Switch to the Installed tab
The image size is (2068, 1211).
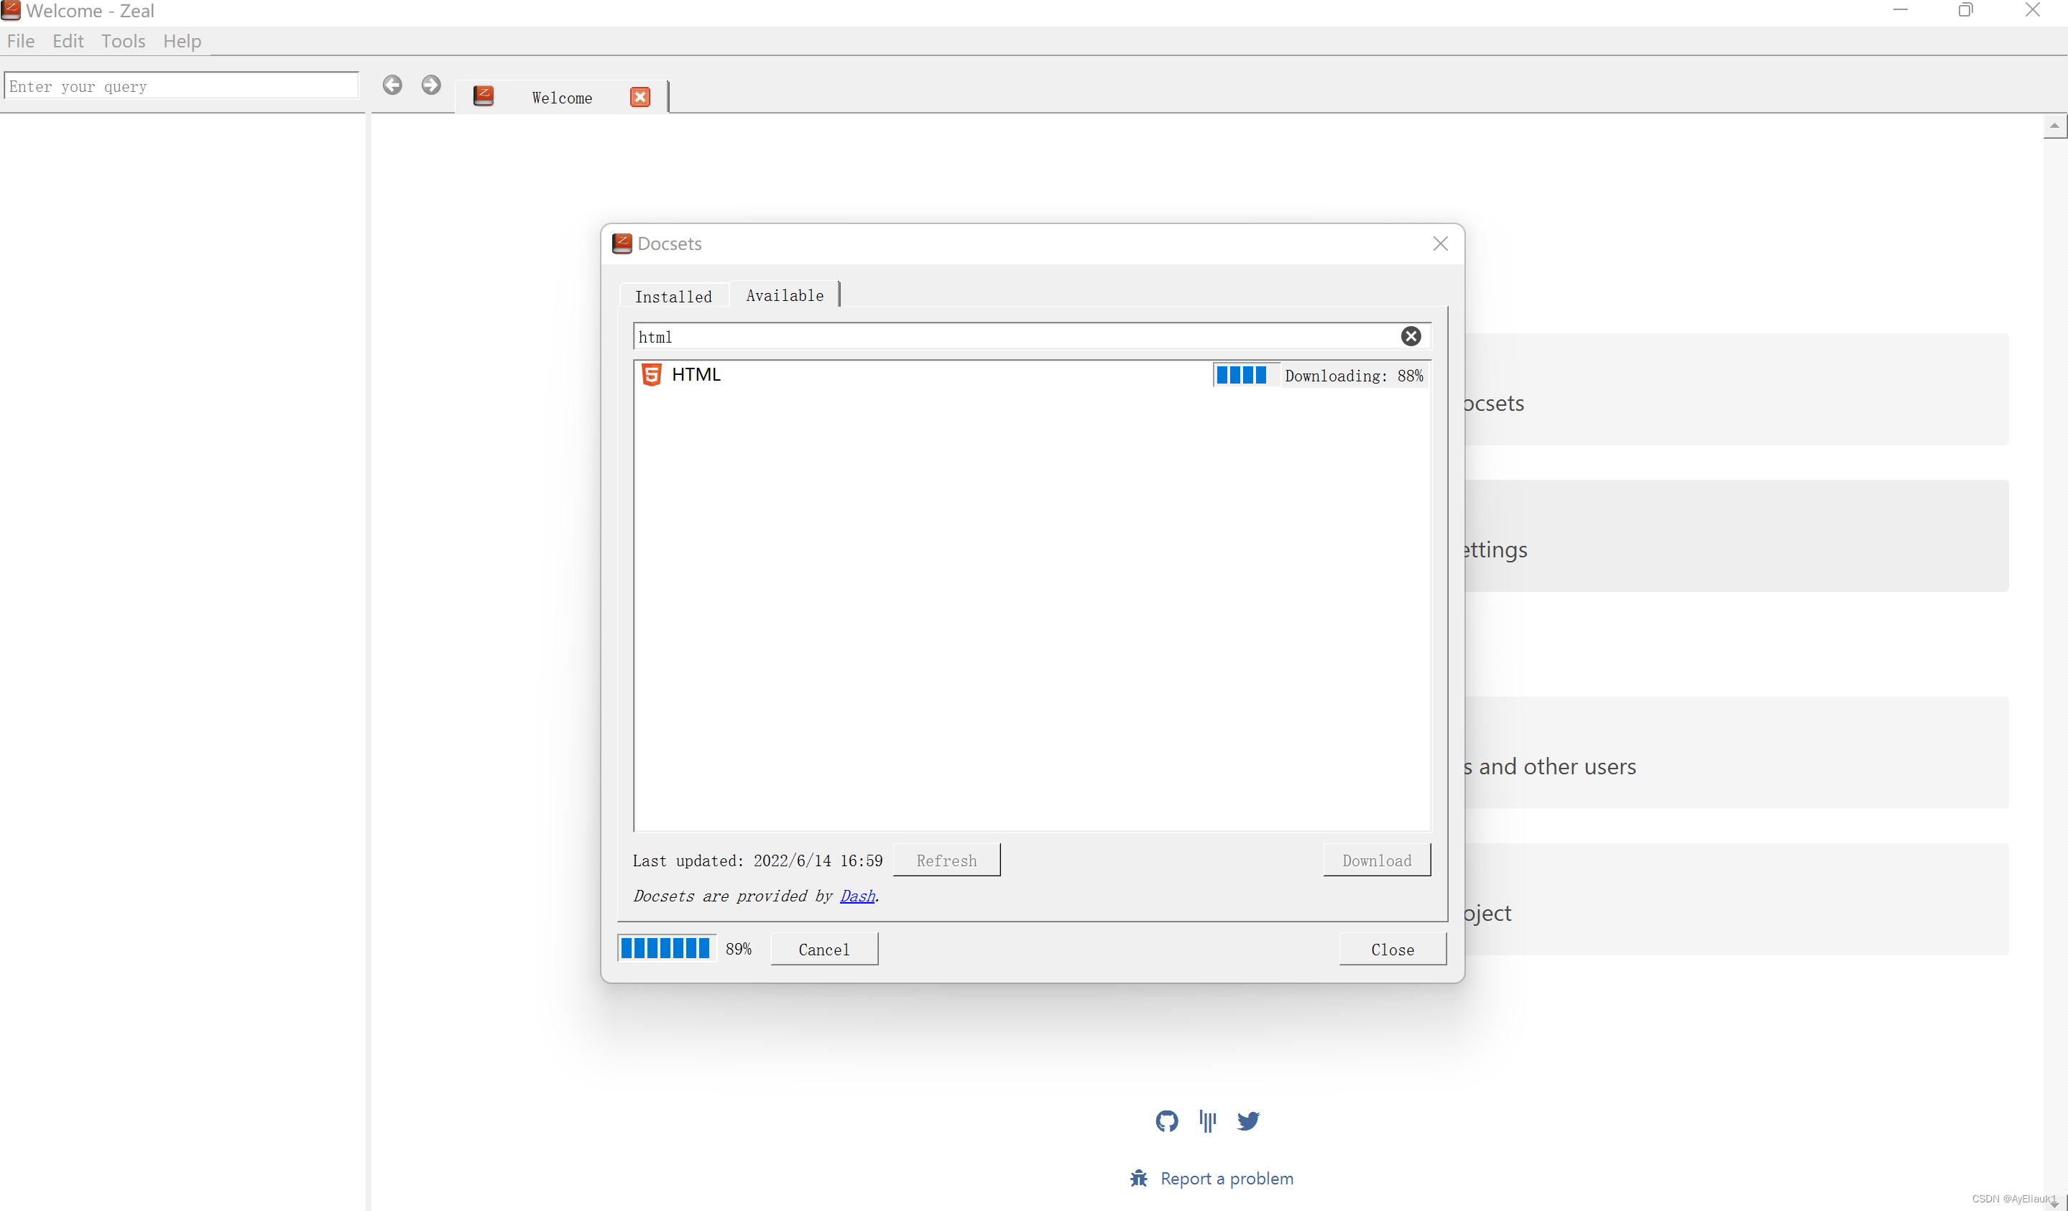[674, 296]
